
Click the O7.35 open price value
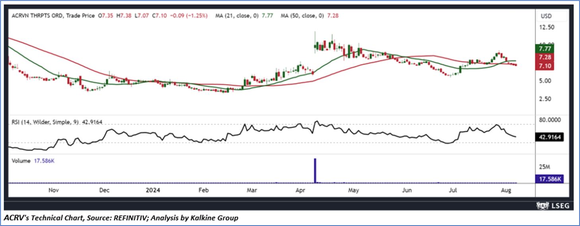tap(105, 15)
